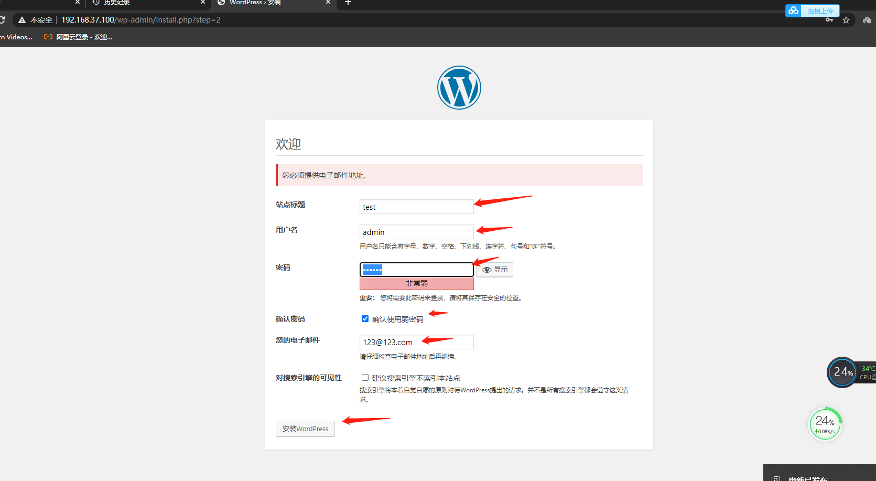This screenshot has width=876, height=481.
Task: Click the 阿里云登录 bookmark favicon
Action: (x=48, y=37)
